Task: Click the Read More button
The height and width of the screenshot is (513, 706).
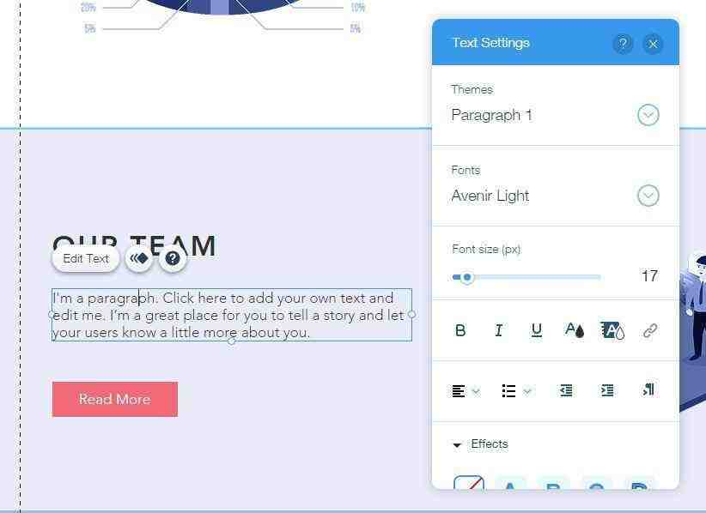Action: pyautogui.click(x=115, y=399)
